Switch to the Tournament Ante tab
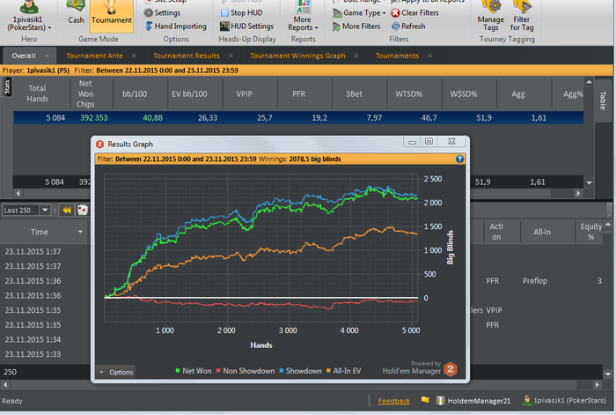616x415 pixels. click(x=94, y=56)
